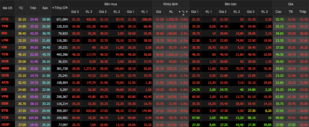Screen dimensions: 309x127
Task: Click the TC column header
Action: pos(21,8)
